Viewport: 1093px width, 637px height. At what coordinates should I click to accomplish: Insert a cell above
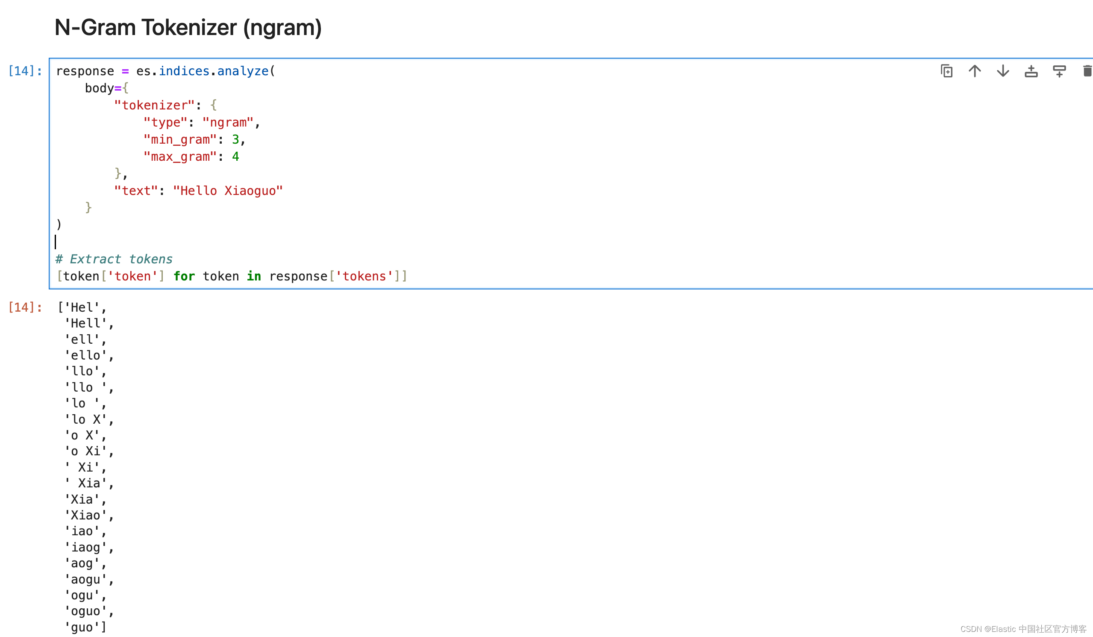(x=1031, y=71)
